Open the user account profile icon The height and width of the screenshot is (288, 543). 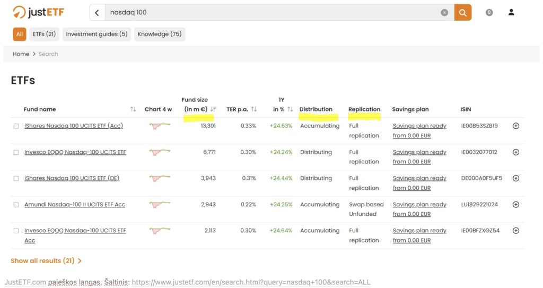tap(511, 13)
